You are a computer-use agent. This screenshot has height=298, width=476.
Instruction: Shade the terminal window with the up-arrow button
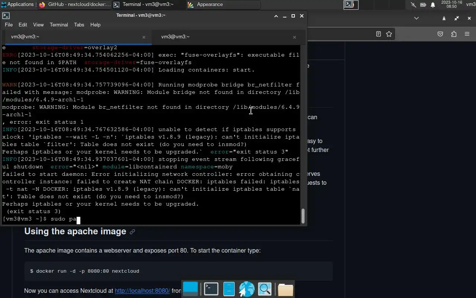pyautogui.click(x=276, y=16)
